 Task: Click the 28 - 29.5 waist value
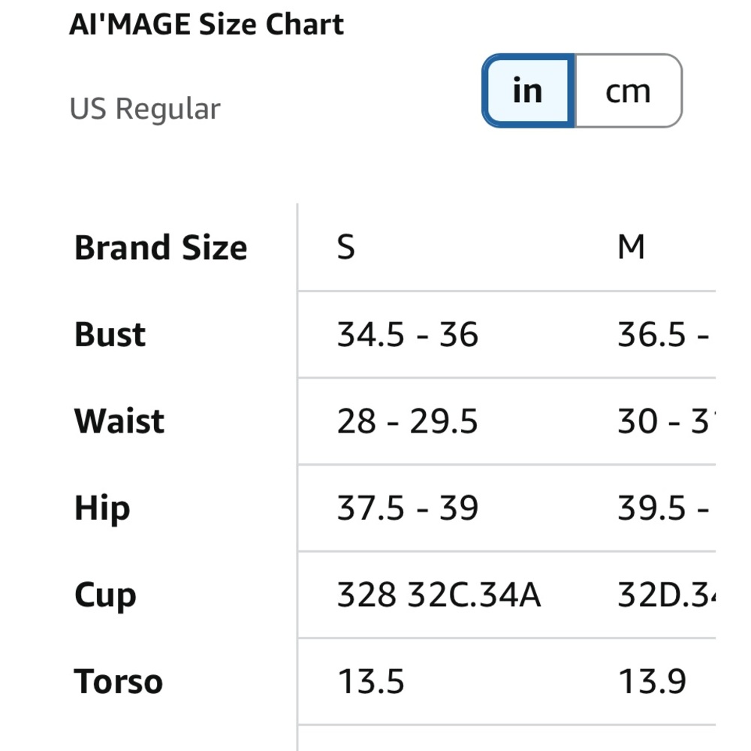(x=407, y=421)
